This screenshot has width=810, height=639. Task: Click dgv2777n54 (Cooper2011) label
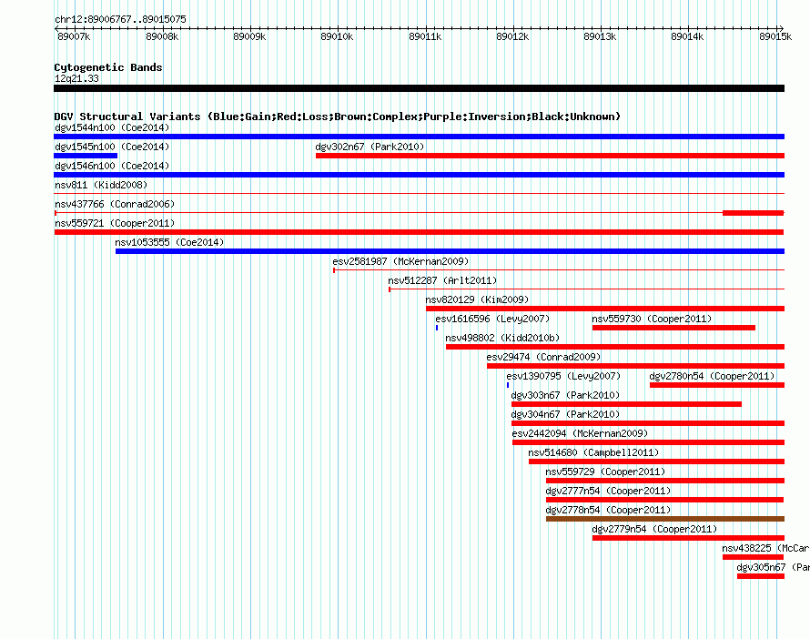(x=609, y=491)
